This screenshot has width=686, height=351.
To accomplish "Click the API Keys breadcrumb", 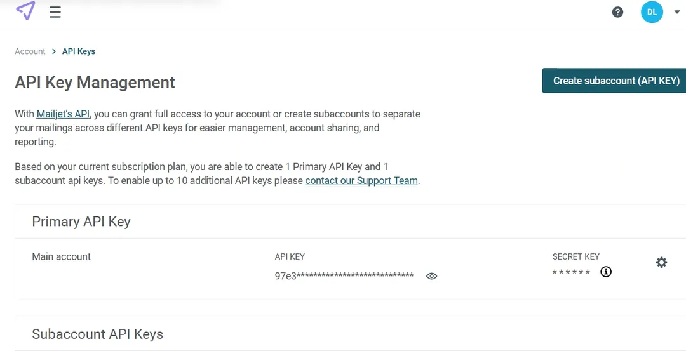I will point(79,51).
